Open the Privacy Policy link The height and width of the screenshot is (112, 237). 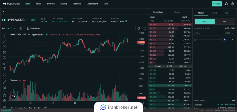pos(229,110)
